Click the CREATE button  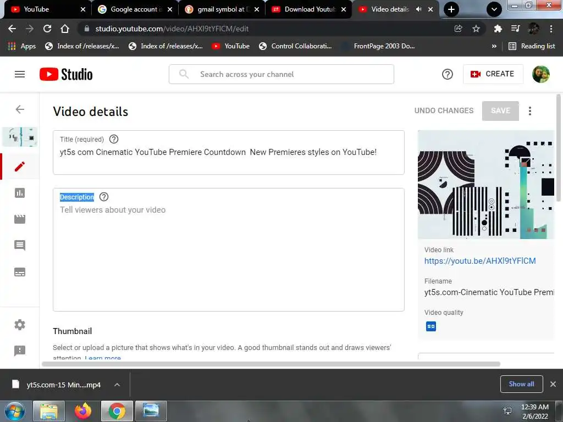[493, 74]
